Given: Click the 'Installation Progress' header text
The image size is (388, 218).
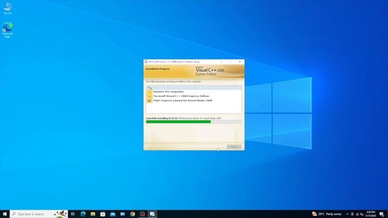Looking at the screenshot, I should pyautogui.click(x=158, y=68).
